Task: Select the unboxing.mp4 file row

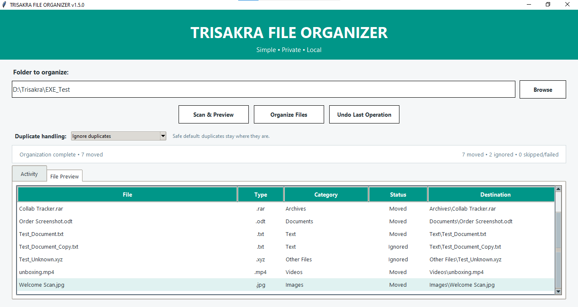Action: [x=286, y=272]
